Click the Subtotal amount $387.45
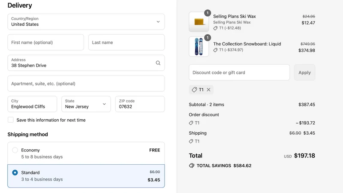Image resolution: width=343 pixels, height=193 pixels. click(307, 105)
